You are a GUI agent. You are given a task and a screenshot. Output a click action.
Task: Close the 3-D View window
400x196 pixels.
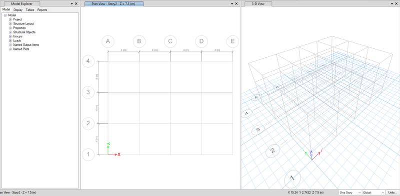pos(396,4)
